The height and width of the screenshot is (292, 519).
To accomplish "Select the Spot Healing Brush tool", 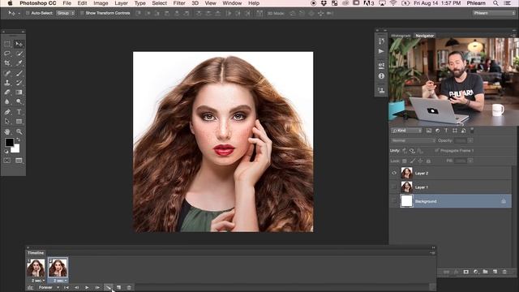I will (7, 73).
